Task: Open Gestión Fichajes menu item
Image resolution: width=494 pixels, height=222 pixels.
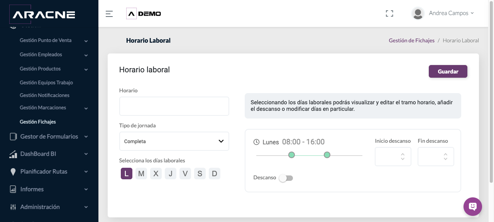Action: [x=38, y=122]
